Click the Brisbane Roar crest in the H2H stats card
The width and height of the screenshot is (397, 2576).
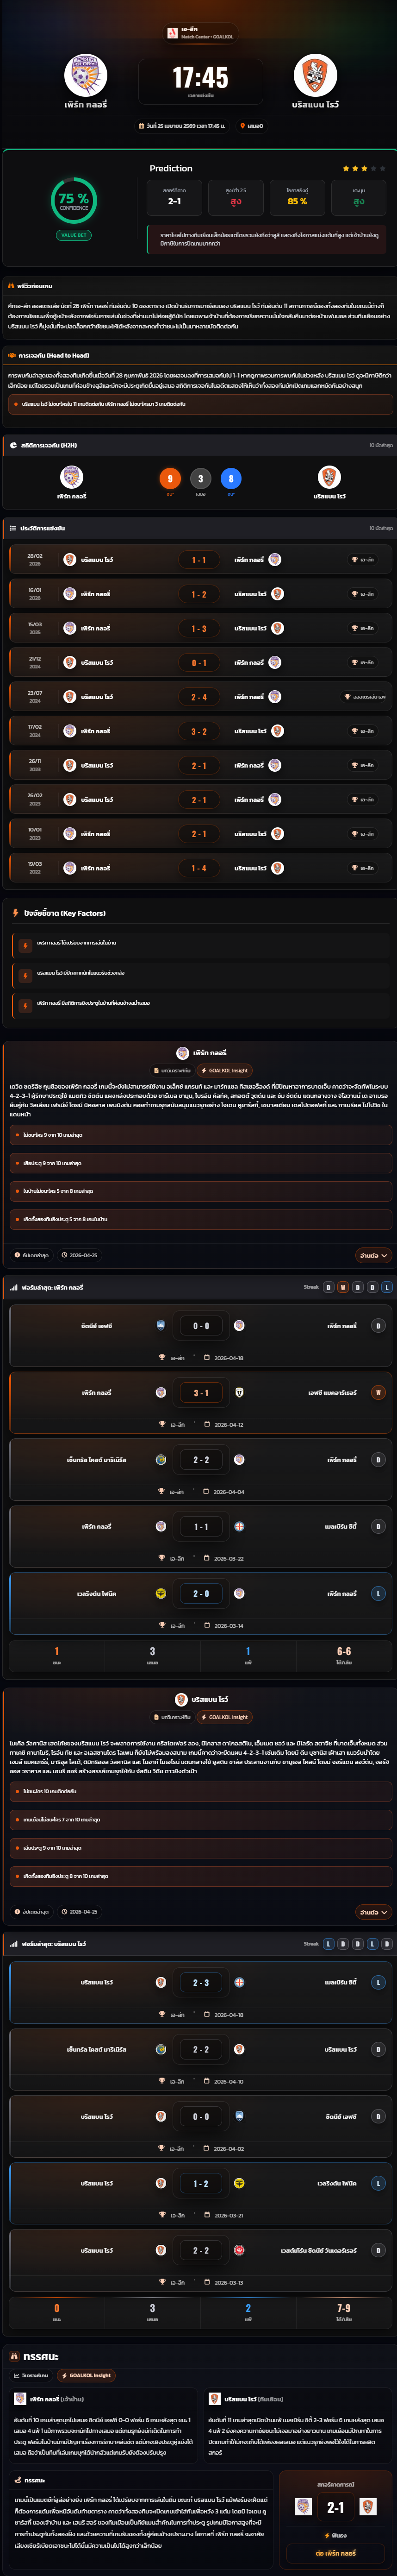coord(328,477)
